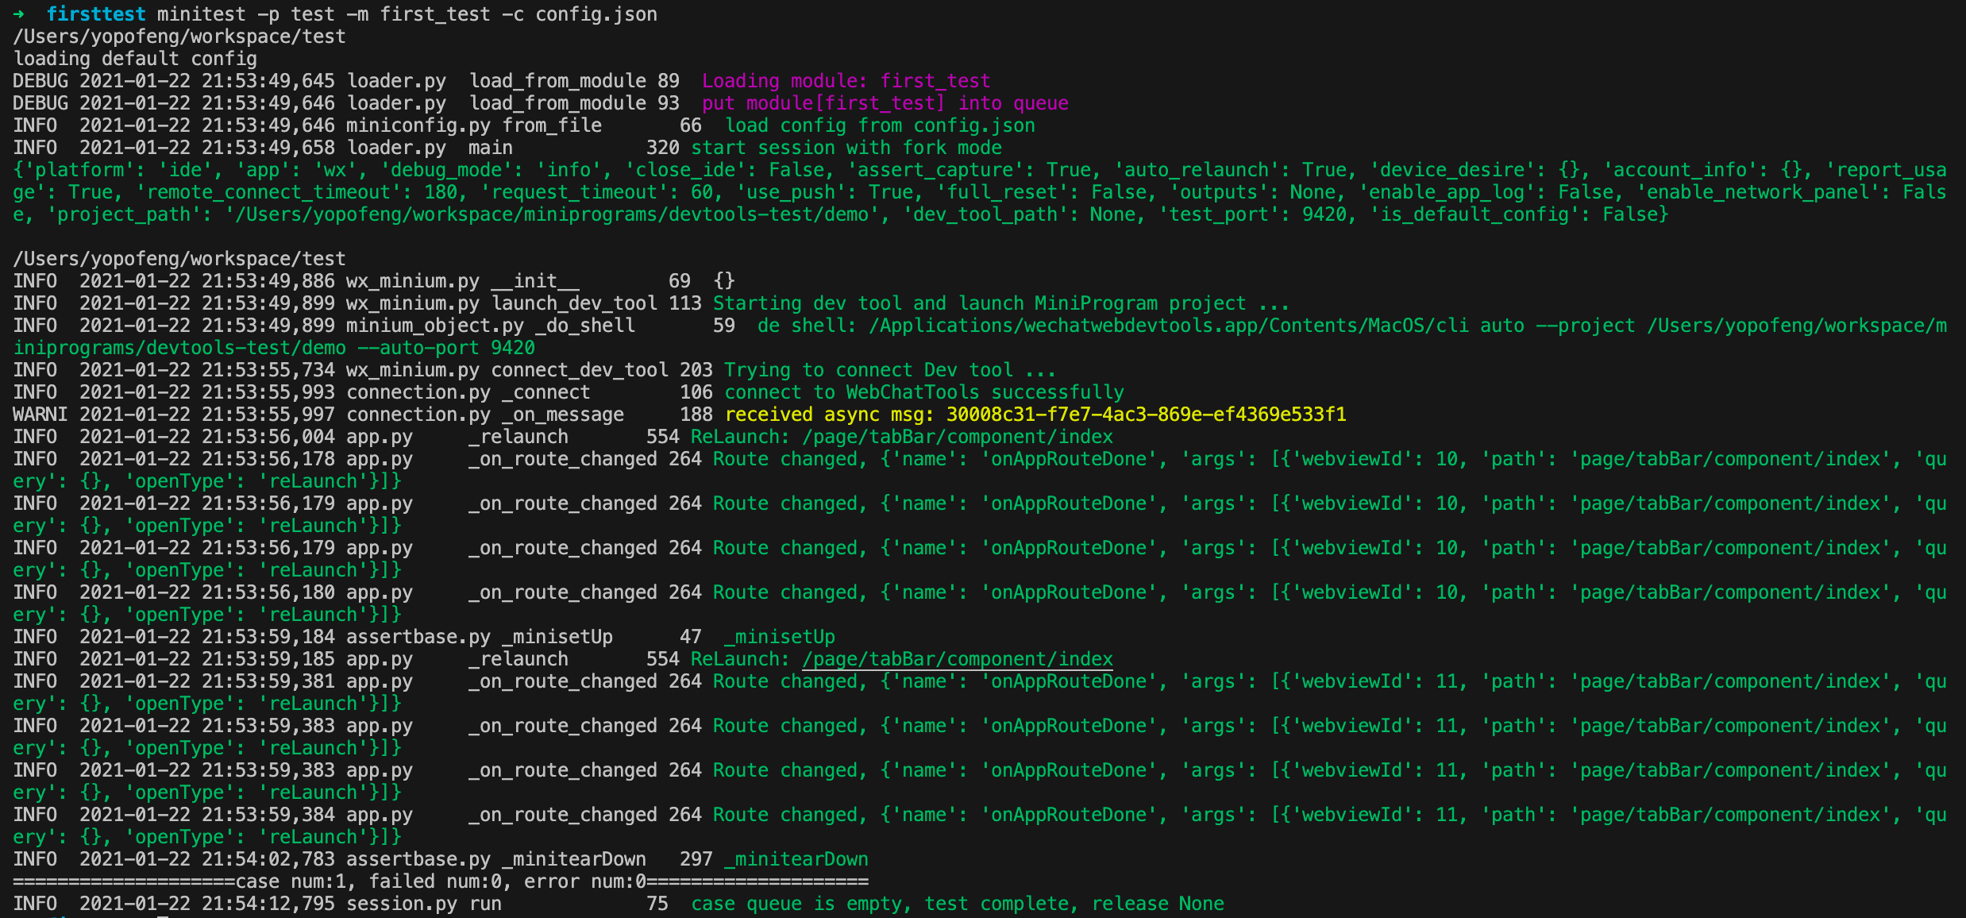
Task: Click the green '_minisetUp' message
Action: [779, 637]
